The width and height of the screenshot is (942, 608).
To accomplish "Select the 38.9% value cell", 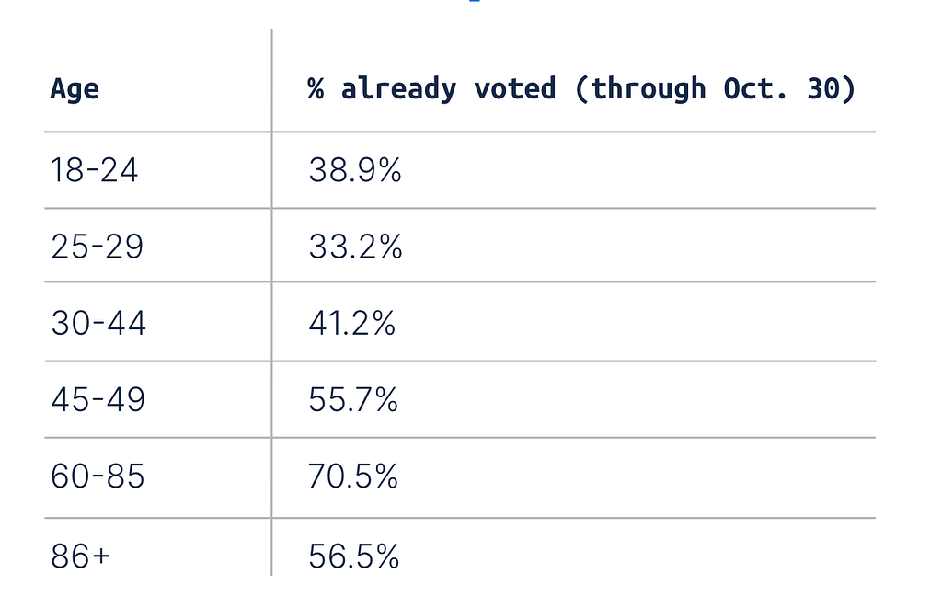I will [x=354, y=169].
